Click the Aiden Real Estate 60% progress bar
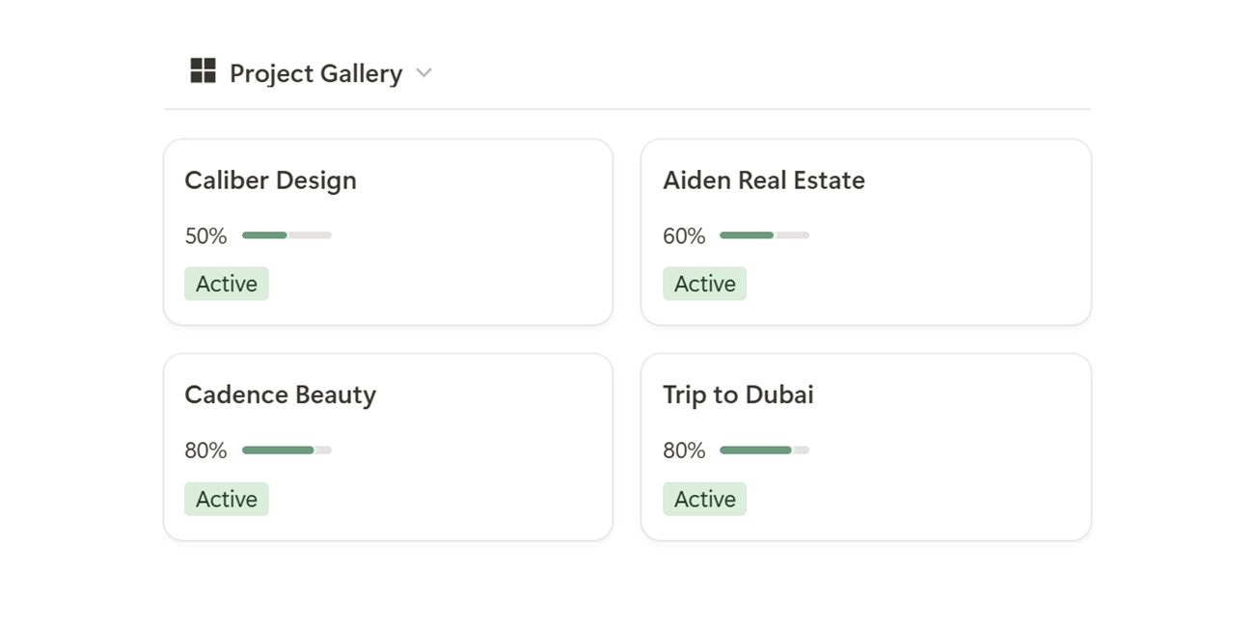The width and height of the screenshot is (1254, 627). [764, 235]
